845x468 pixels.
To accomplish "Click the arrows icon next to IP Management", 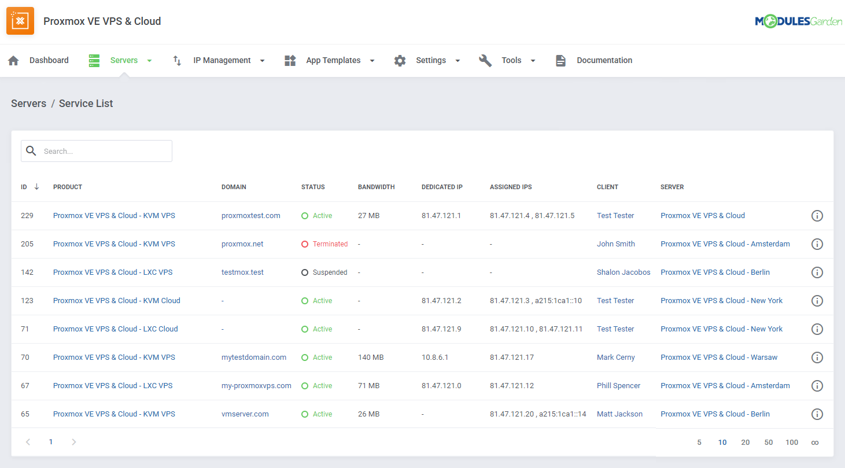I will click(176, 60).
